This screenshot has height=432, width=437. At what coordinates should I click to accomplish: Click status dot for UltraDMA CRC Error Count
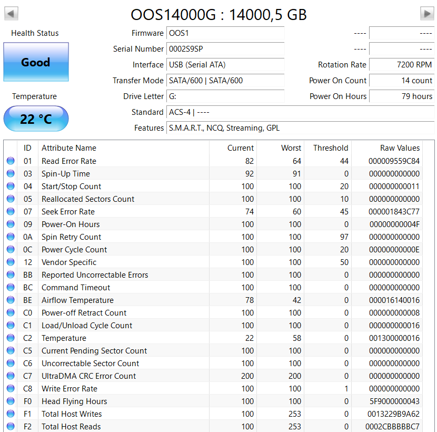(11, 376)
